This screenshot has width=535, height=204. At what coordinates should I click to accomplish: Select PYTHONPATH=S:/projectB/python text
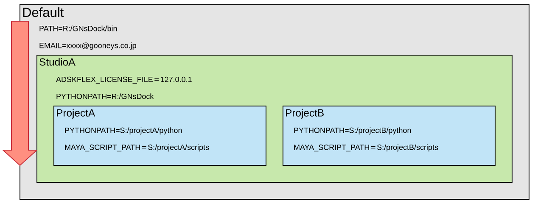[352, 131]
